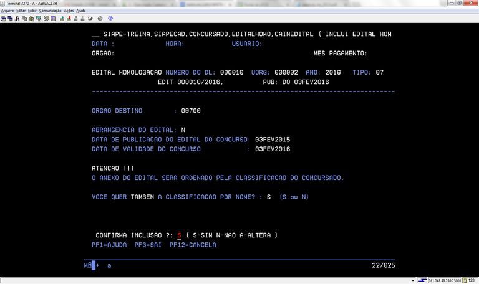Screen dimensions: 479x284
Task: Click the Copy icon in the toolbar
Action: click(24, 19)
